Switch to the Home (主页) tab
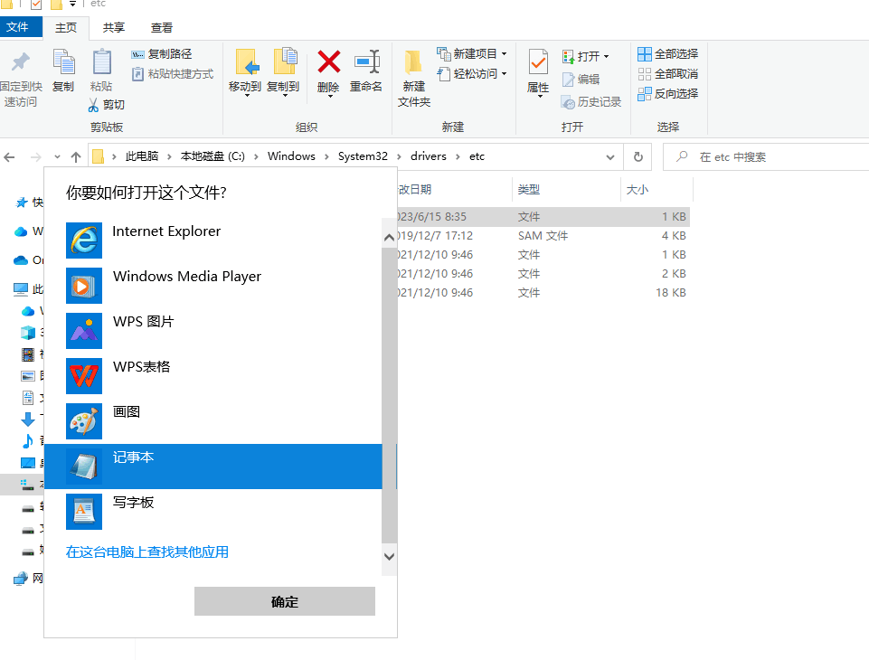 tap(66, 28)
